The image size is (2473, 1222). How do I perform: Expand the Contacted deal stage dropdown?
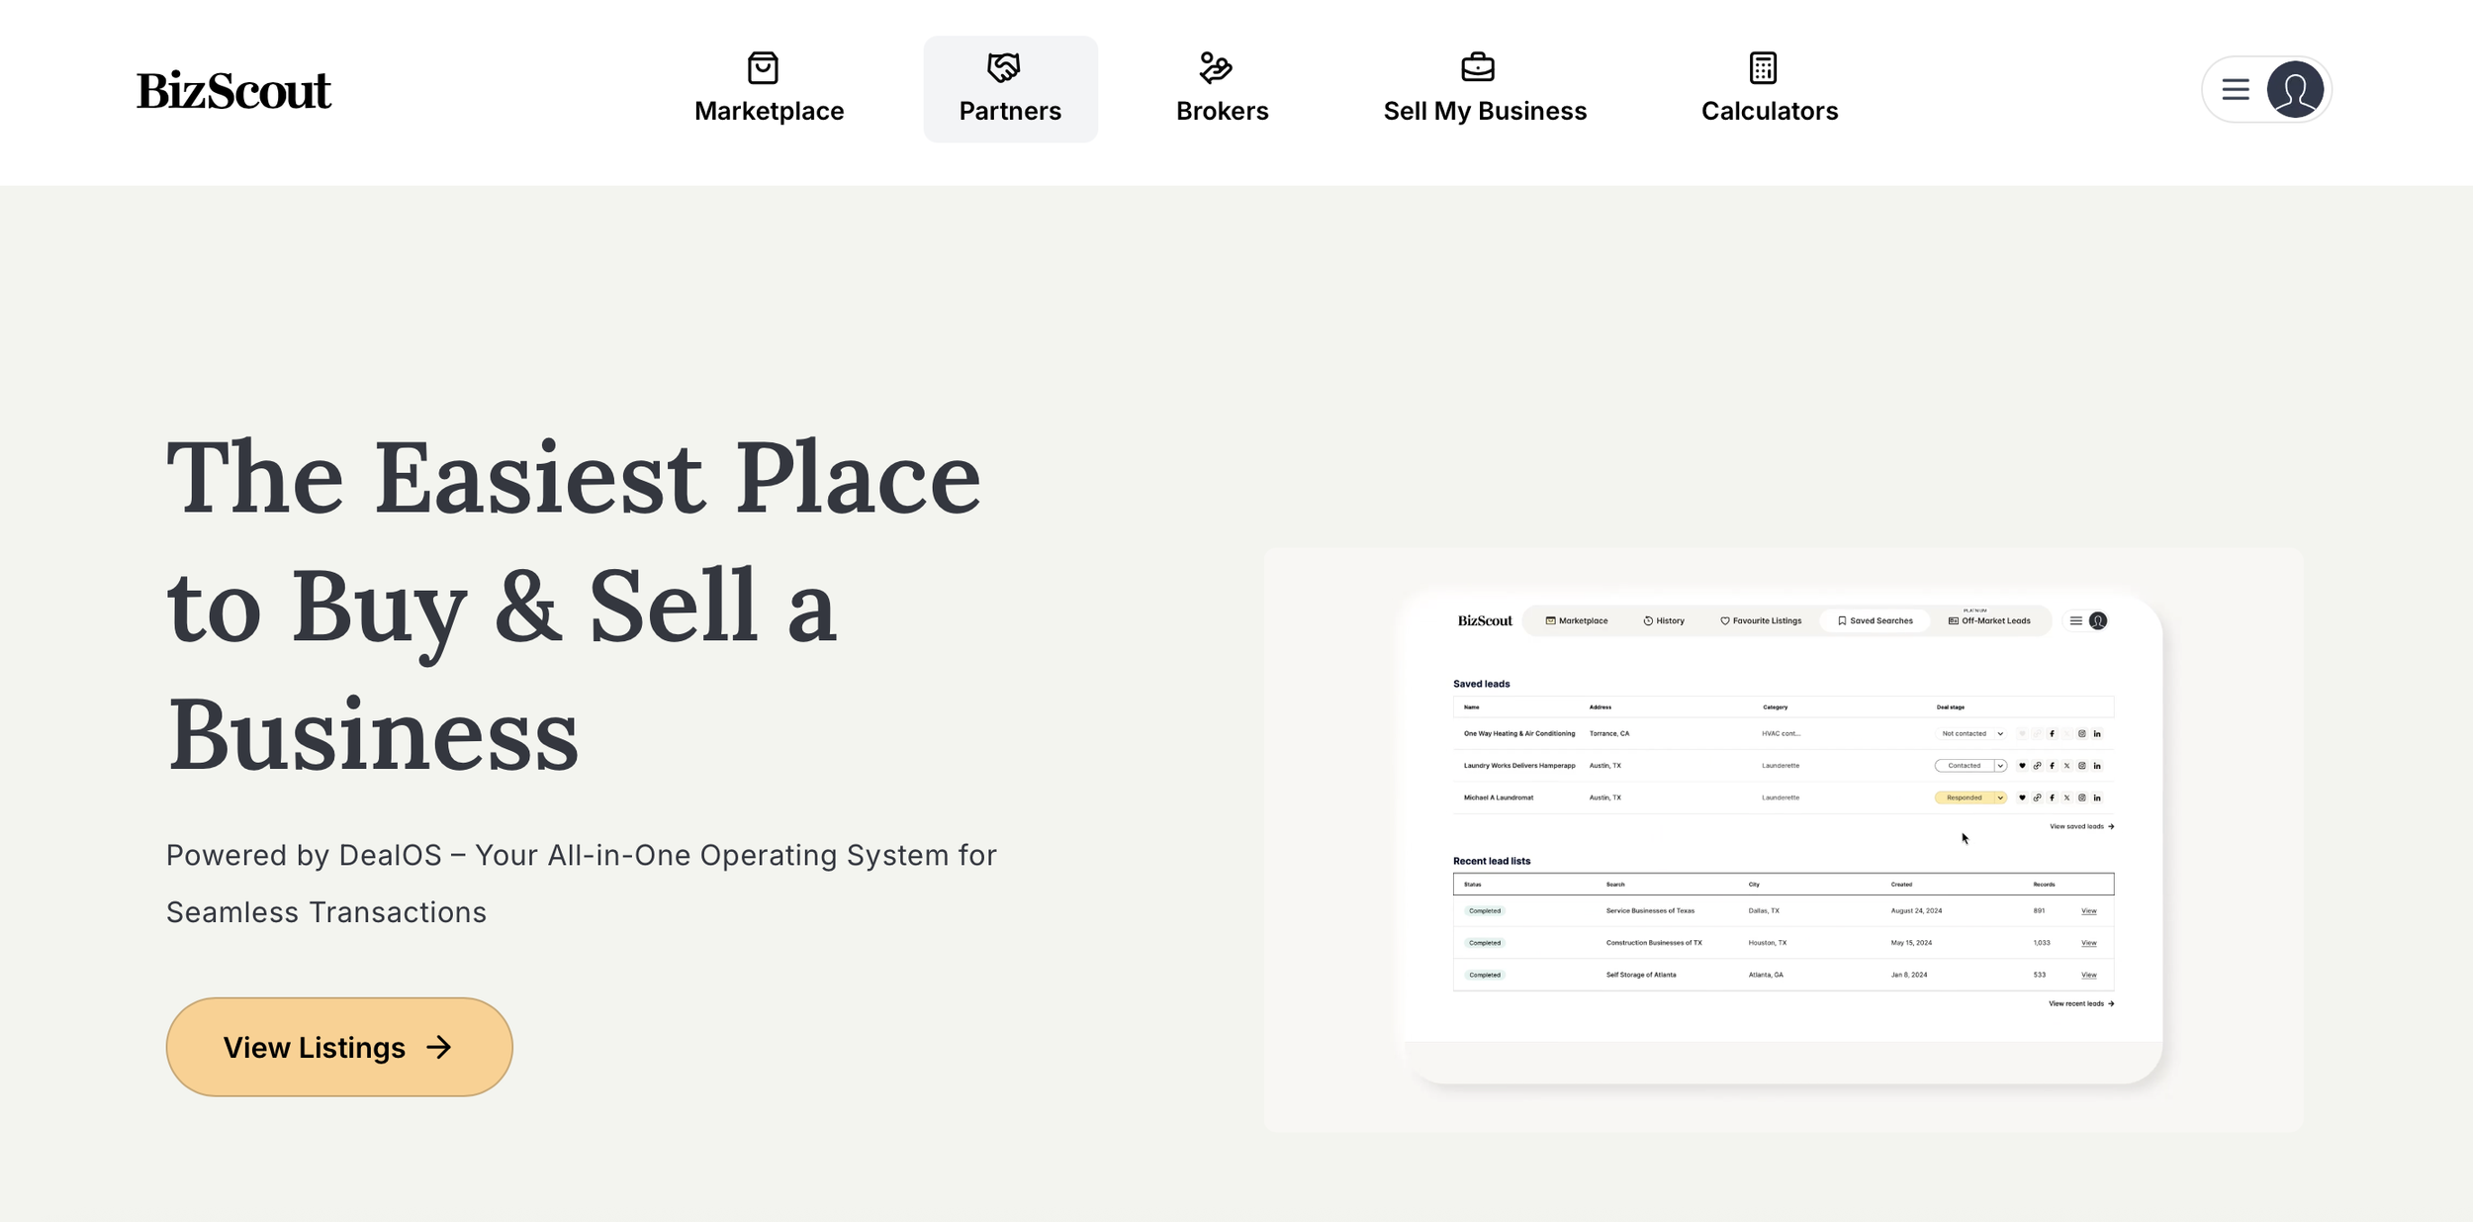pyautogui.click(x=1970, y=766)
